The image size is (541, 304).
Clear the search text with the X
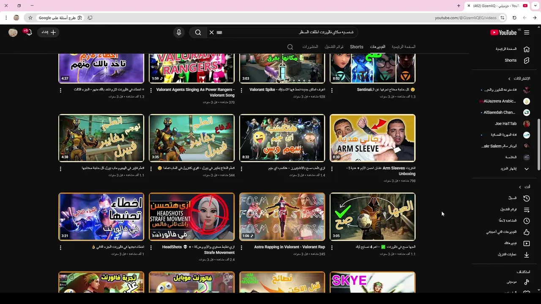click(x=212, y=33)
